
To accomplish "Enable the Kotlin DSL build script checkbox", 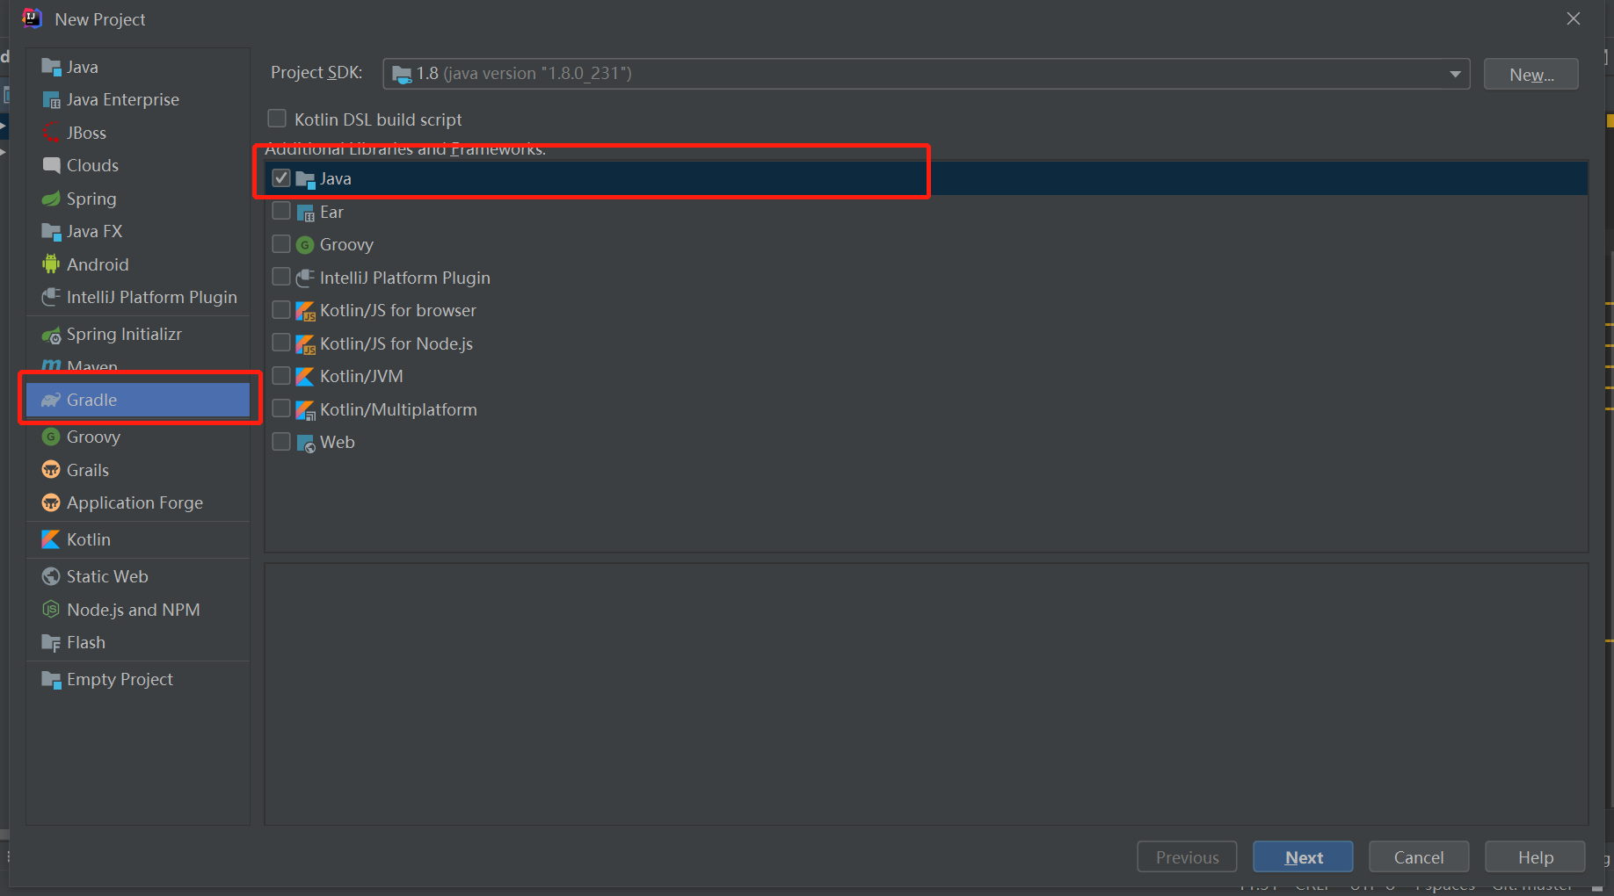I will [x=277, y=118].
